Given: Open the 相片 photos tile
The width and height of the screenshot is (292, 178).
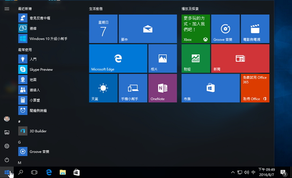Looking at the screenshot, I should (x=163, y=58).
